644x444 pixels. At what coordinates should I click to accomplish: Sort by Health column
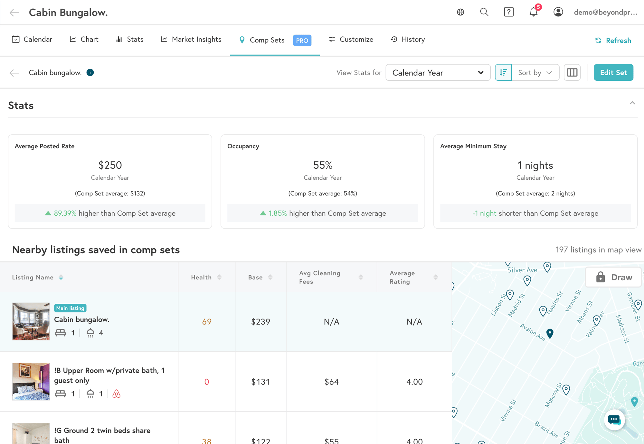[219, 277]
